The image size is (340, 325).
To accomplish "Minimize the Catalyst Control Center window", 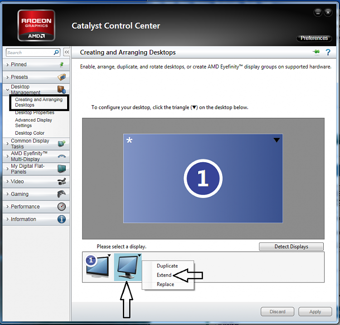I will (318, 13).
